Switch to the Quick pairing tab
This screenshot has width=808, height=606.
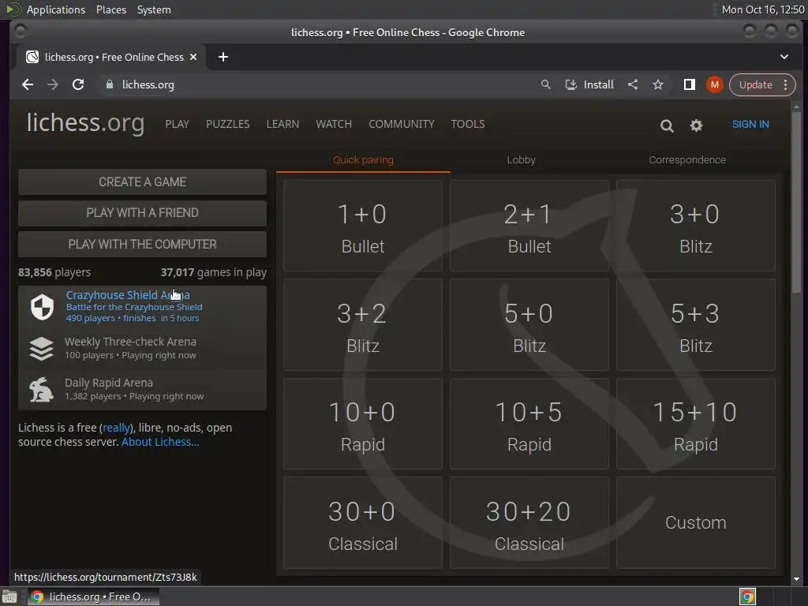click(363, 159)
